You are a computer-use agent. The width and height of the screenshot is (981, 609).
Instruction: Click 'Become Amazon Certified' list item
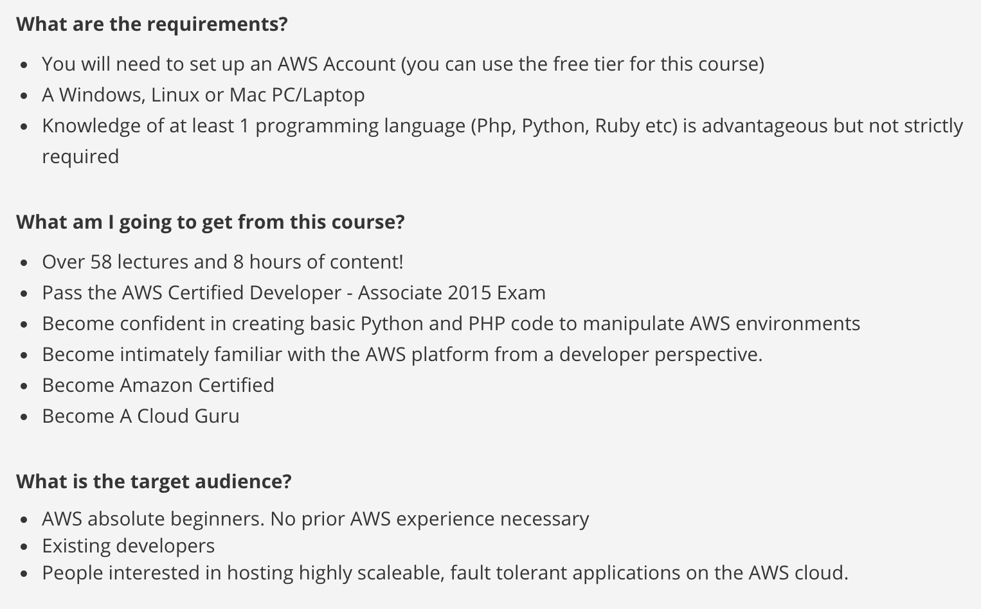coord(158,385)
